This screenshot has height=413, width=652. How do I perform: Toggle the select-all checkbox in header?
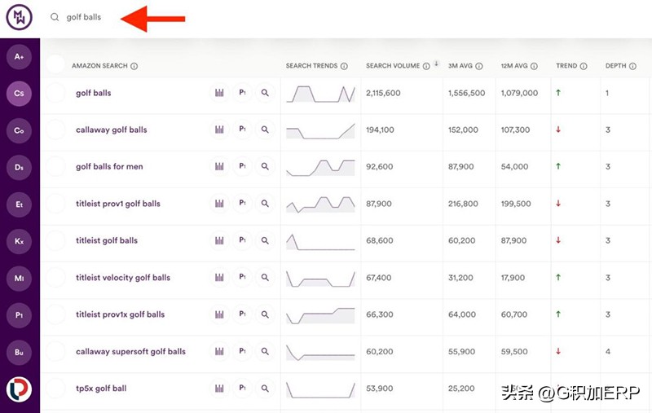pyautogui.click(x=55, y=65)
